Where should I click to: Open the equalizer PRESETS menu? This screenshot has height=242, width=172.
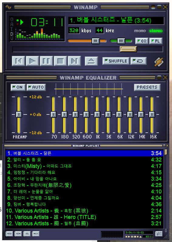coord(147,87)
